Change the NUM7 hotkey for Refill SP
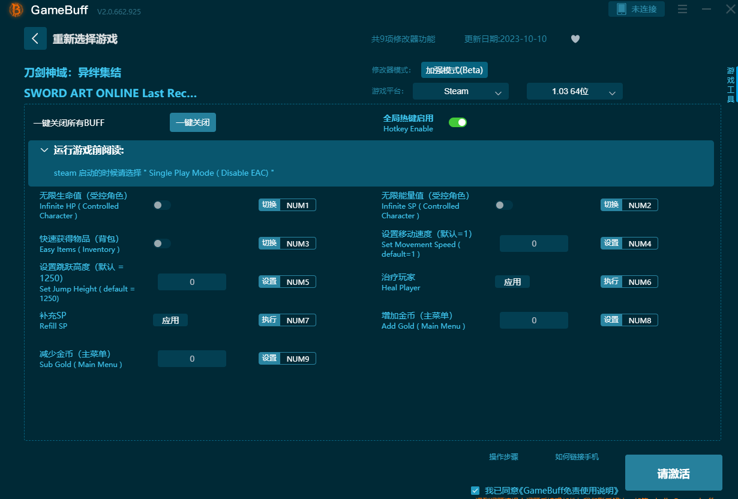Screen dimensions: 738x499 [x=298, y=320]
